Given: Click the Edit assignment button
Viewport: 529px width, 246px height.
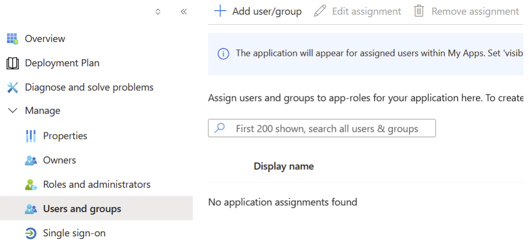Looking at the screenshot, I should click(x=358, y=11).
